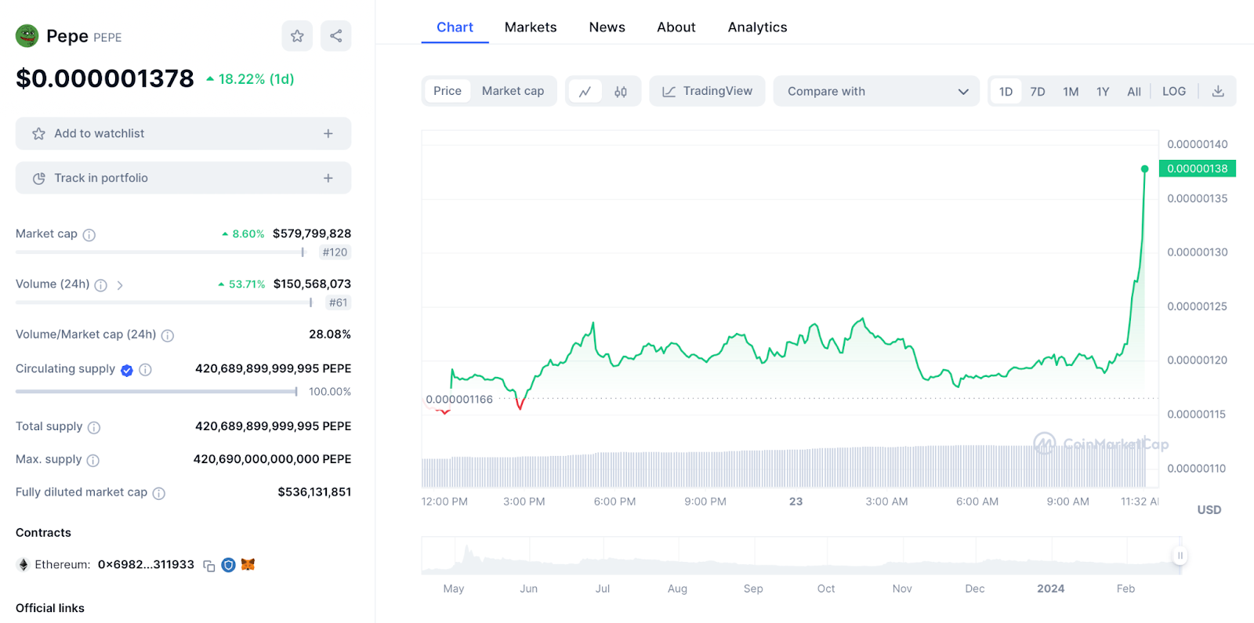Click the green price endpoint on chart

click(x=1144, y=169)
